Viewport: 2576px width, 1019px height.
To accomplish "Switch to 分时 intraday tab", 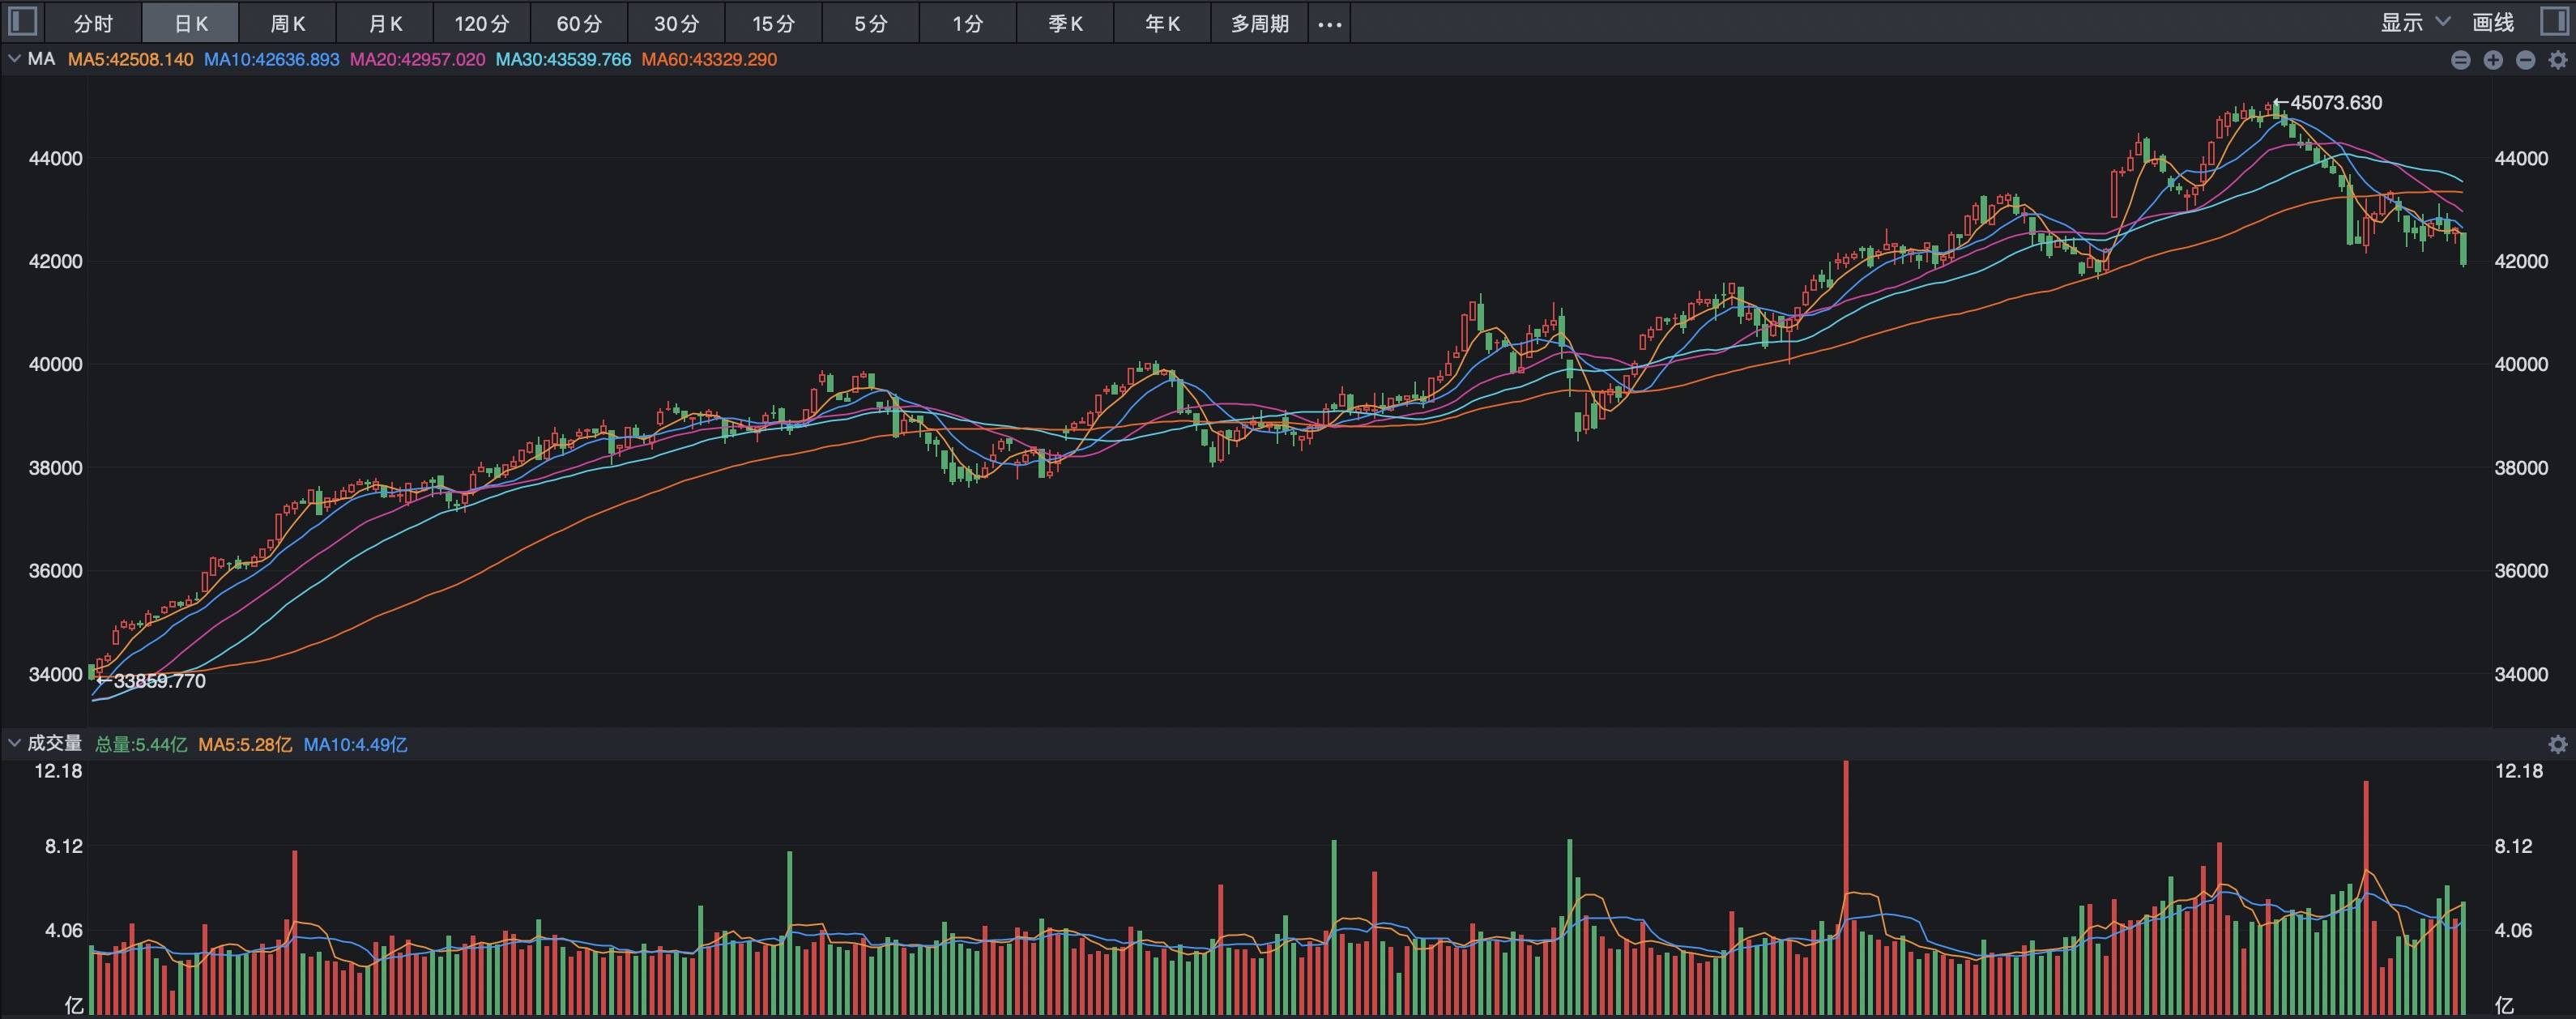I will pos(94,23).
